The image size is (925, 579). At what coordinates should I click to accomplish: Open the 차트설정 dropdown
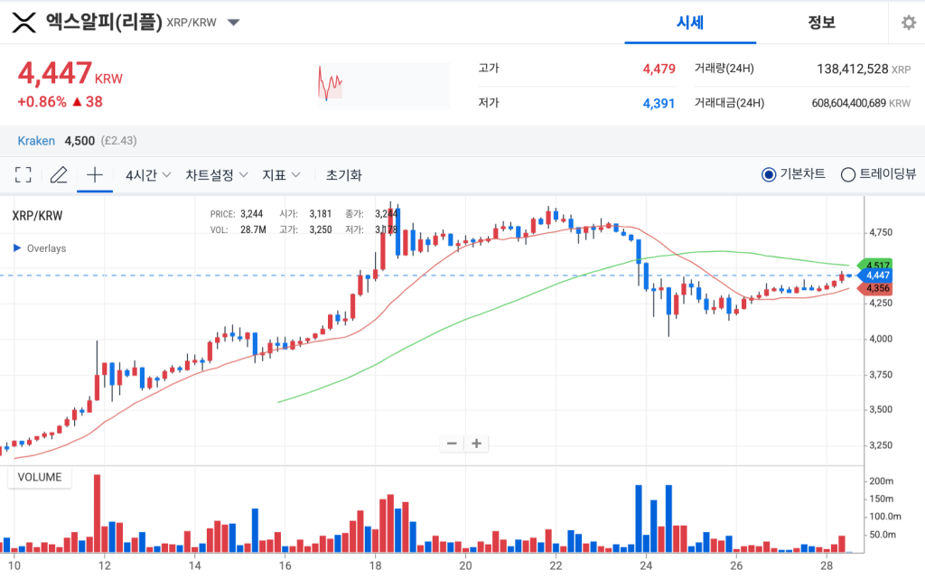tap(217, 175)
